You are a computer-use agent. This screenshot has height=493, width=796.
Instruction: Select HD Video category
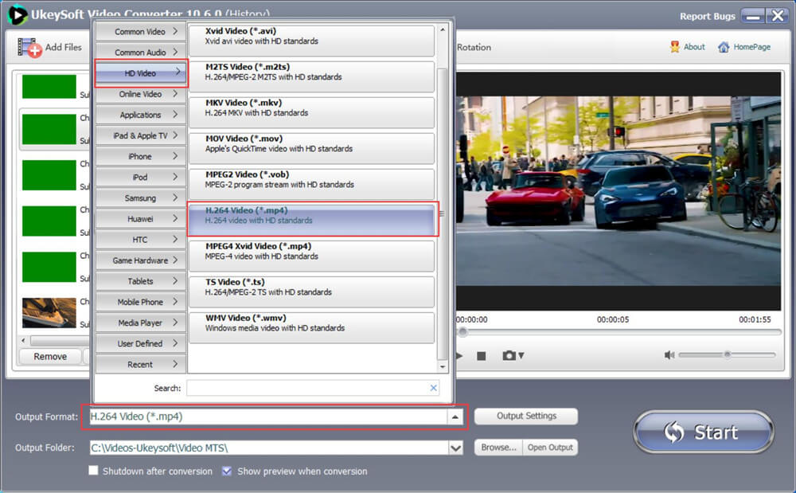click(x=141, y=73)
